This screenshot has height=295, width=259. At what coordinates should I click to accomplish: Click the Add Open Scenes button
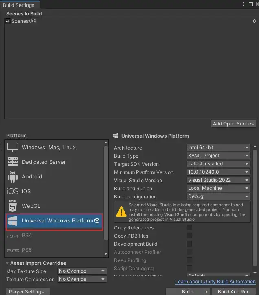[x=233, y=124]
